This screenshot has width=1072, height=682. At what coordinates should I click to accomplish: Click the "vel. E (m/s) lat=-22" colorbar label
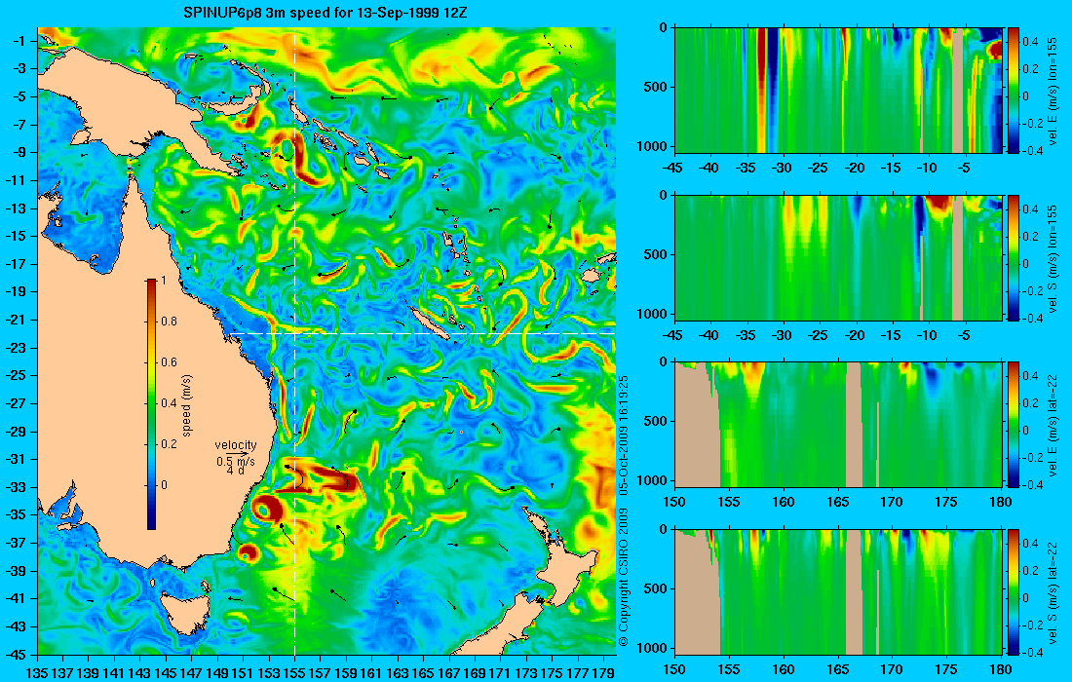pyautogui.click(x=1053, y=425)
